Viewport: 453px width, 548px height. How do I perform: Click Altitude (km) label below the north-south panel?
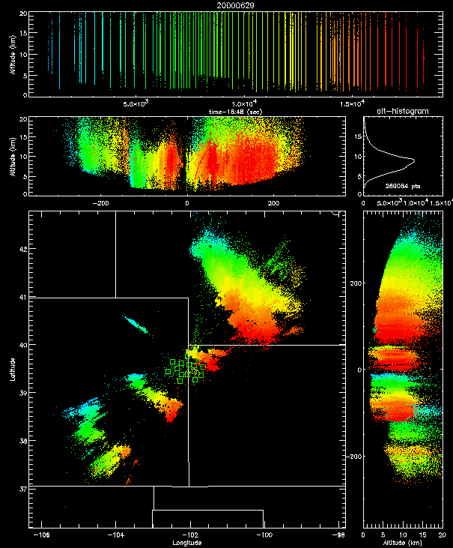point(402,543)
